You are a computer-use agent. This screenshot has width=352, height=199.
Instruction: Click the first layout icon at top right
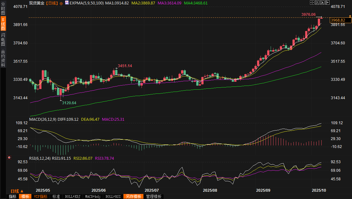(312, 3)
